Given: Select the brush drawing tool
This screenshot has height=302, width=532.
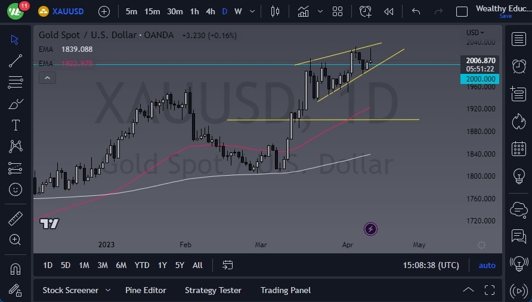Looking at the screenshot, I should click(x=16, y=104).
